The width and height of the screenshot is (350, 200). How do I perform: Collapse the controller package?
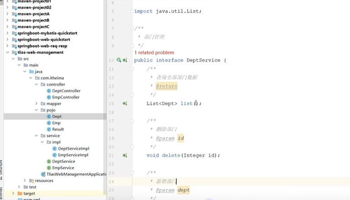point(36,84)
